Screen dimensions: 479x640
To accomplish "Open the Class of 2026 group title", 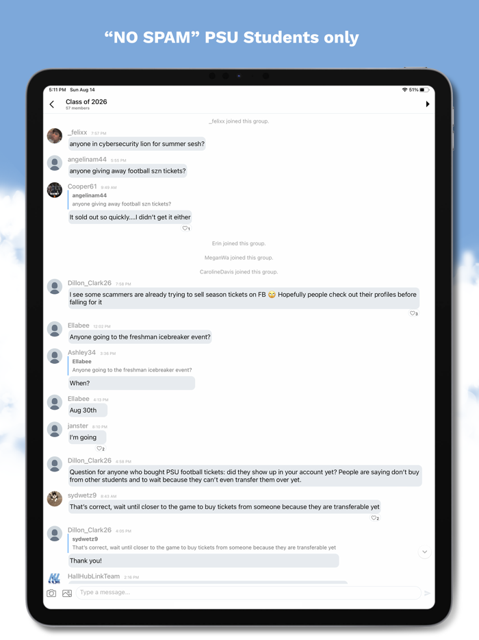I will [x=86, y=101].
